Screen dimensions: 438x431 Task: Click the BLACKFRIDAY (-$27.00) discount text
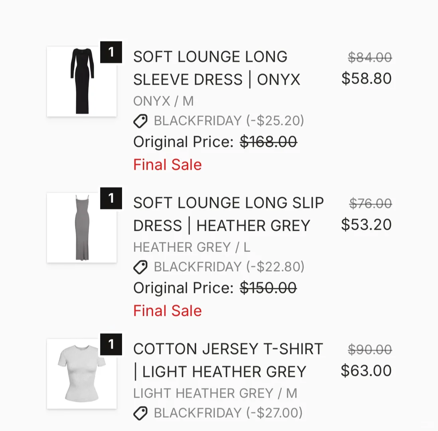point(228,413)
